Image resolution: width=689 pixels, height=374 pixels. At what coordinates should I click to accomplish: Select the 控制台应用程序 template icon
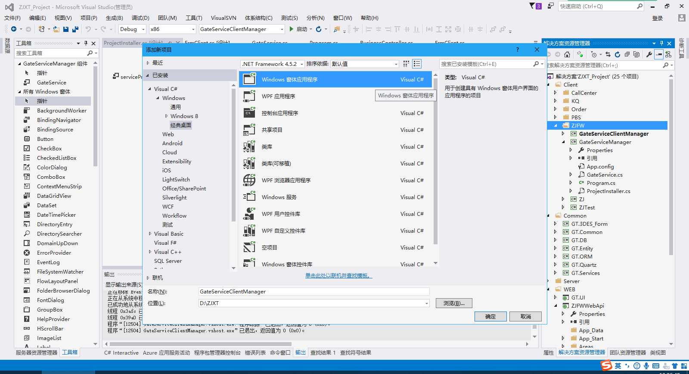tap(249, 113)
